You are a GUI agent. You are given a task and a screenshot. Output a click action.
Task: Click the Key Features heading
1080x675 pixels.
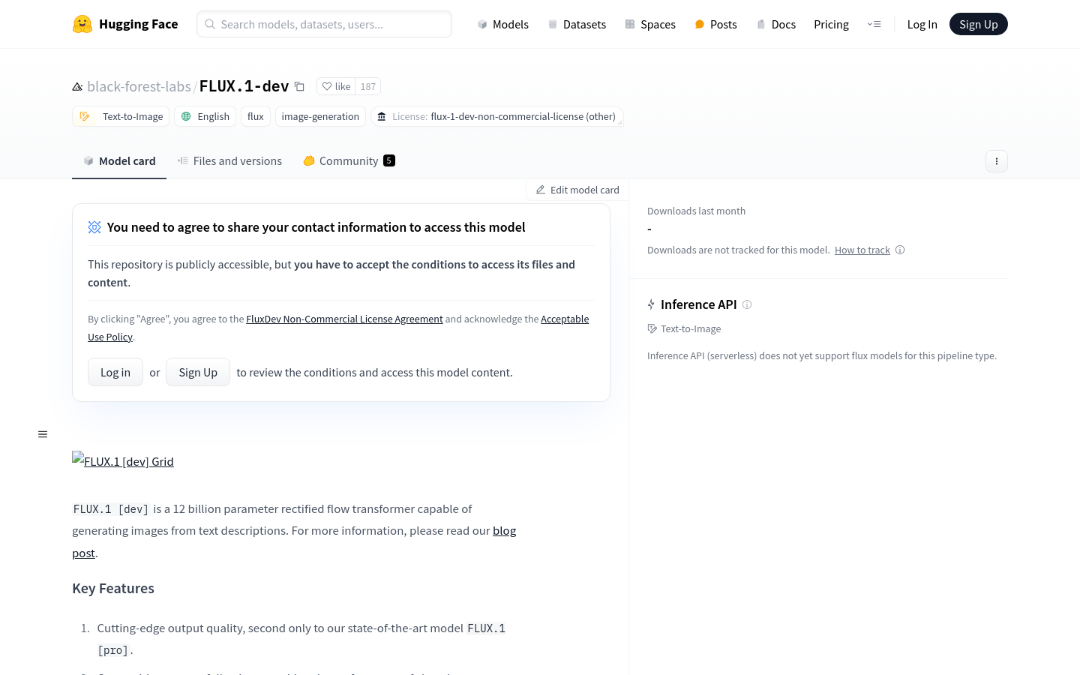click(x=113, y=588)
